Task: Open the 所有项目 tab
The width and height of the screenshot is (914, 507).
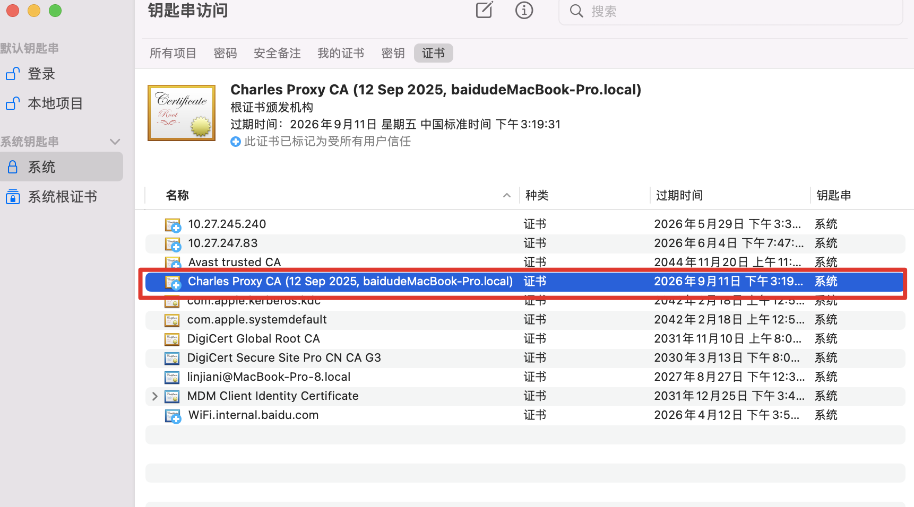Action: tap(173, 53)
